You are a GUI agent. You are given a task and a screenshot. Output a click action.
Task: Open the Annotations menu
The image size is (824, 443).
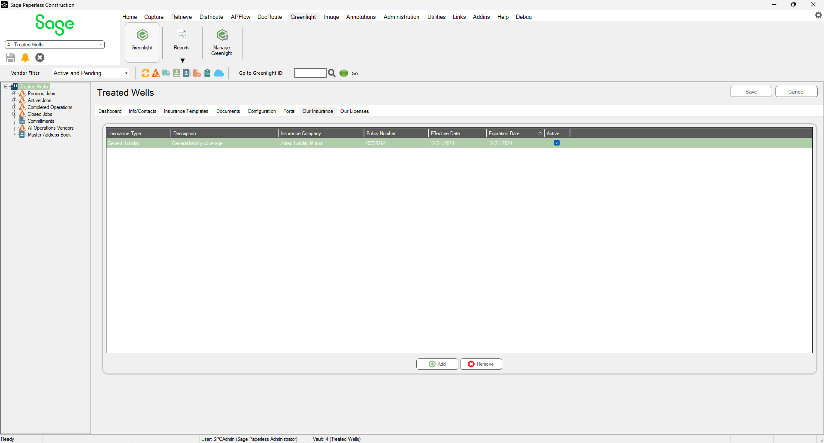(x=361, y=17)
